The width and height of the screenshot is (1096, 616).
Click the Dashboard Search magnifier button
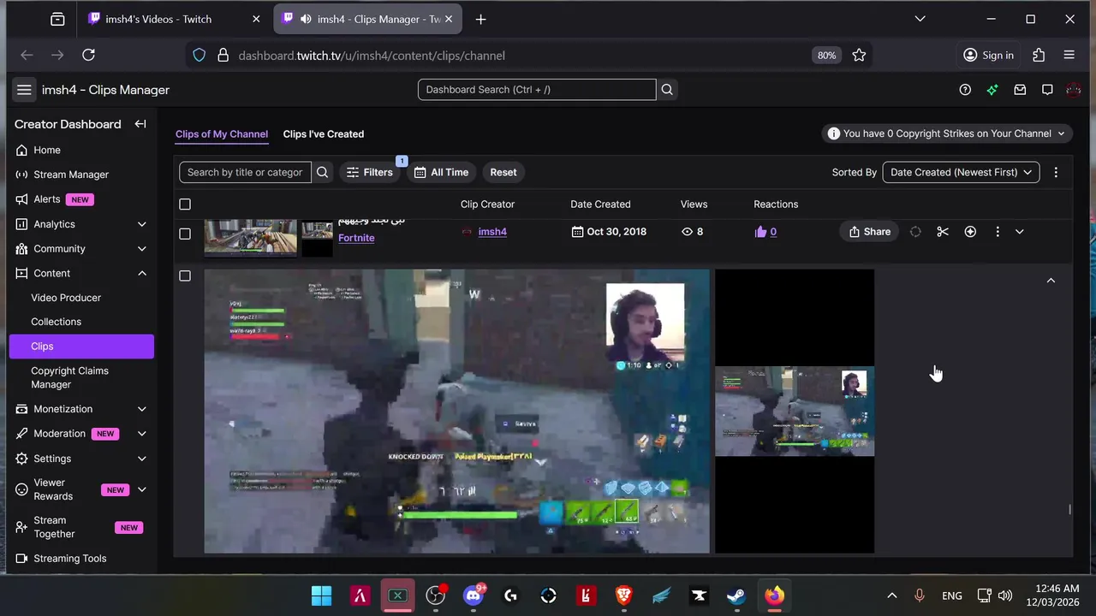coord(667,90)
